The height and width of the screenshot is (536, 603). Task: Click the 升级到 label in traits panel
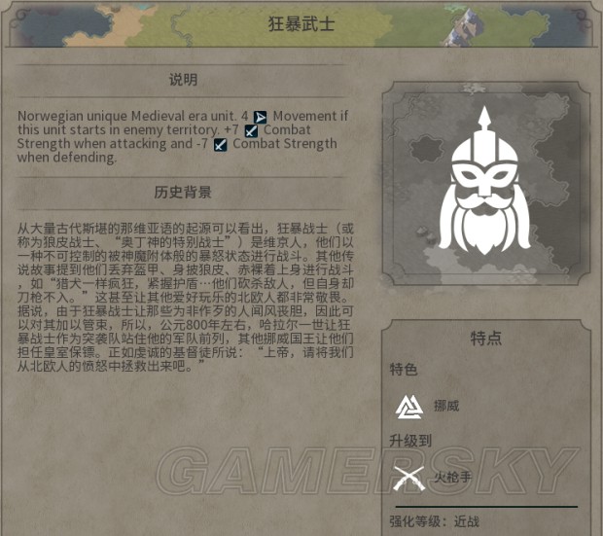[410, 441]
